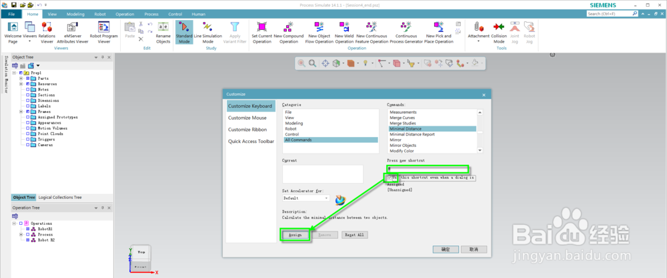
Task: Click the blue view center crosshair icon
Action: 325,63
